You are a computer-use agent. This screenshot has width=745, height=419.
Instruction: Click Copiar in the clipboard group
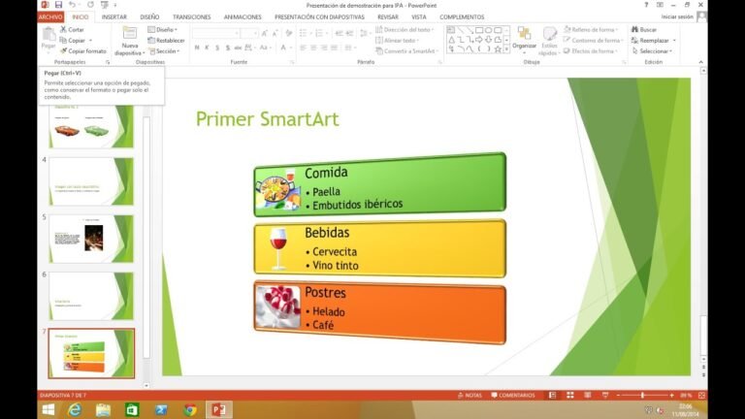(x=73, y=41)
